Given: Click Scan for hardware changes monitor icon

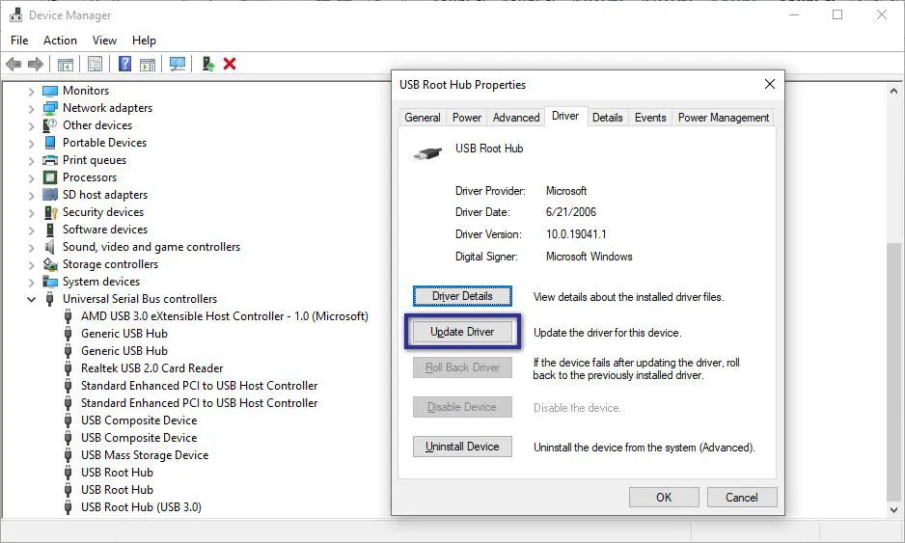Looking at the screenshot, I should [x=178, y=64].
